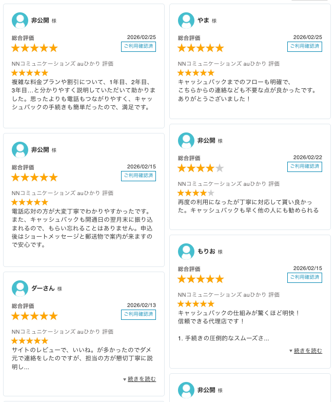Image resolution: width=336 pixels, height=402 pixels.
Task: Click ご利用確認済 badge on ダーさん review
Action: [139, 314]
